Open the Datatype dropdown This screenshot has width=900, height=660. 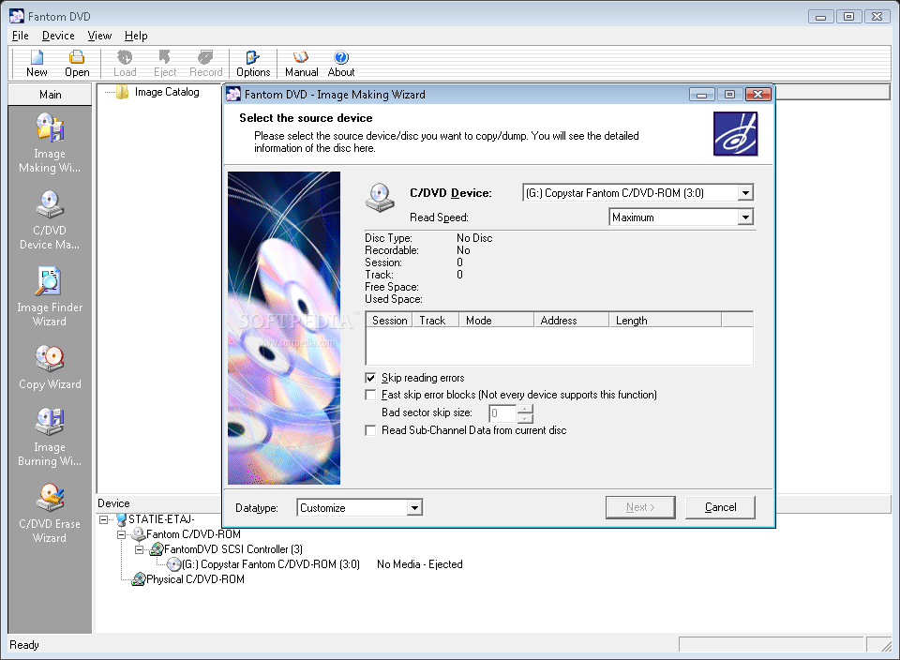(x=414, y=507)
